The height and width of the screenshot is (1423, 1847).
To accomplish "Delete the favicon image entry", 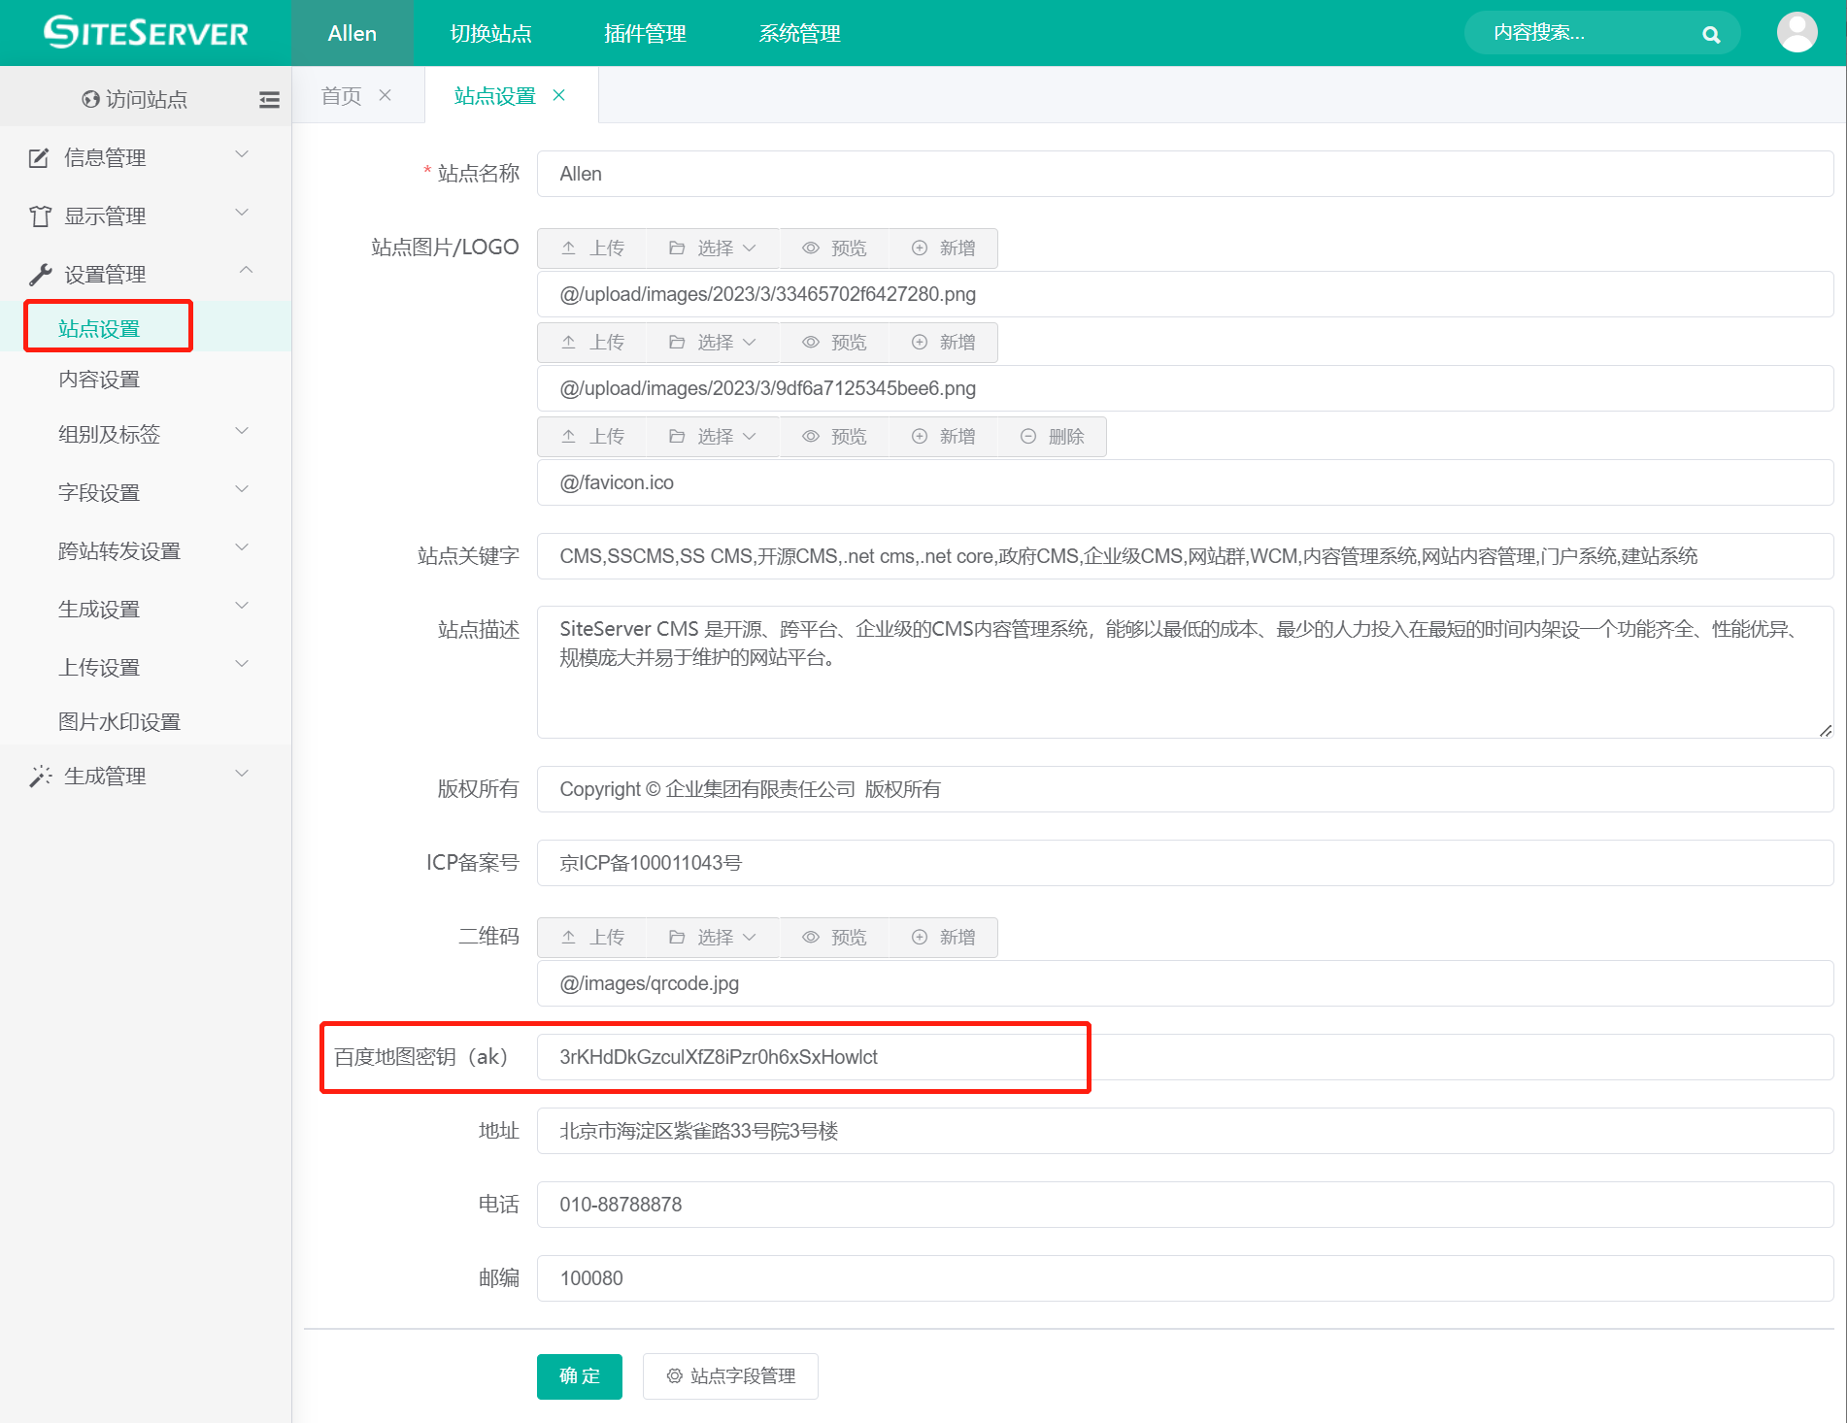I will (x=1052, y=436).
